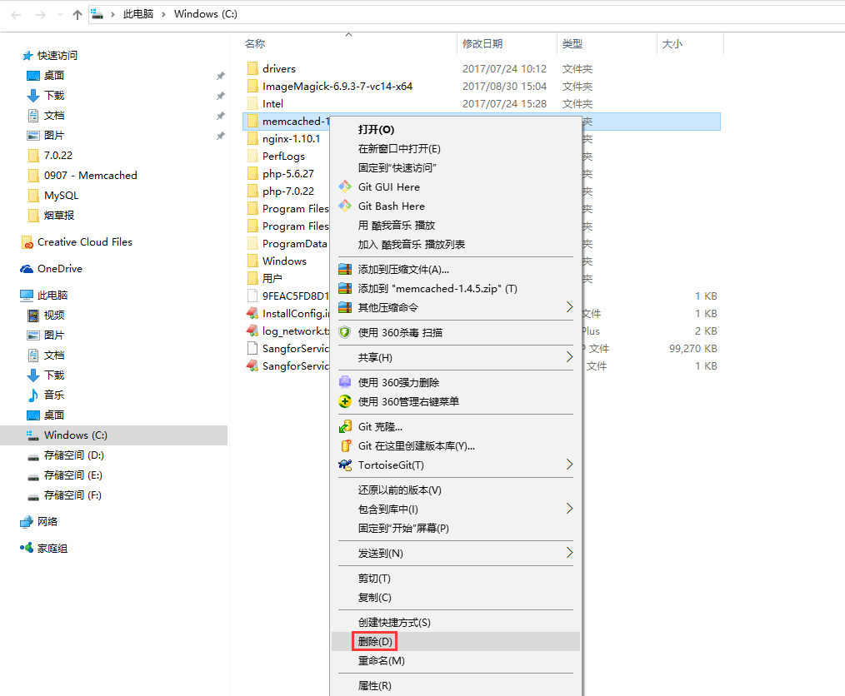Select the php-5.6.27 folder
This screenshot has height=696, width=845.
tap(288, 174)
